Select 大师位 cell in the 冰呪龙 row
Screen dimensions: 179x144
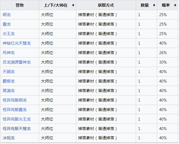point(57,138)
